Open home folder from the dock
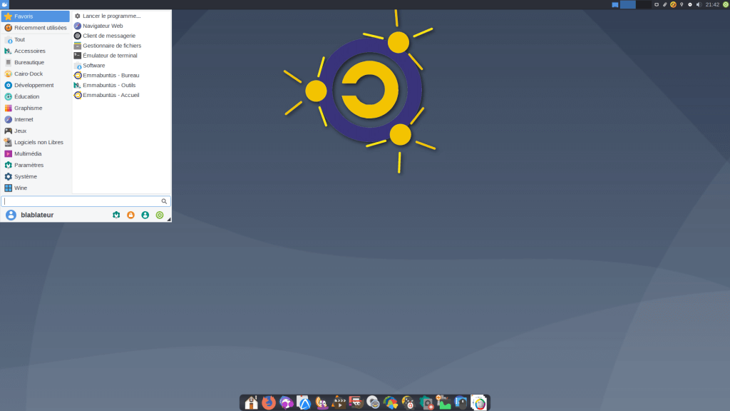730x411 pixels. pos(252,402)
